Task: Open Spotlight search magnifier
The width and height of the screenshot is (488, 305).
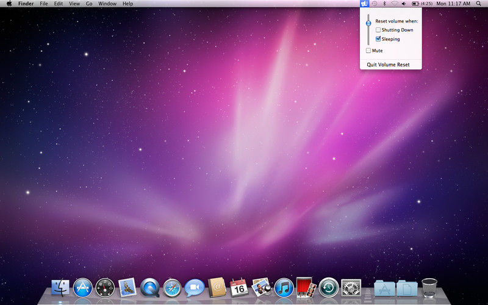Action: click(478, 4)
